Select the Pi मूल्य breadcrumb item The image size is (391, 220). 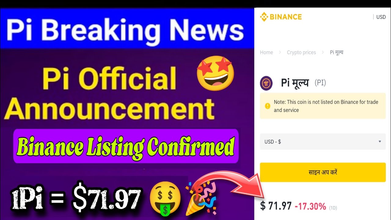337,53
